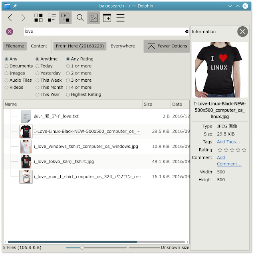Image resolution: width=254 pixels, height=255 pixels.
Task: Close the Information panel
Action: point(242,31)
